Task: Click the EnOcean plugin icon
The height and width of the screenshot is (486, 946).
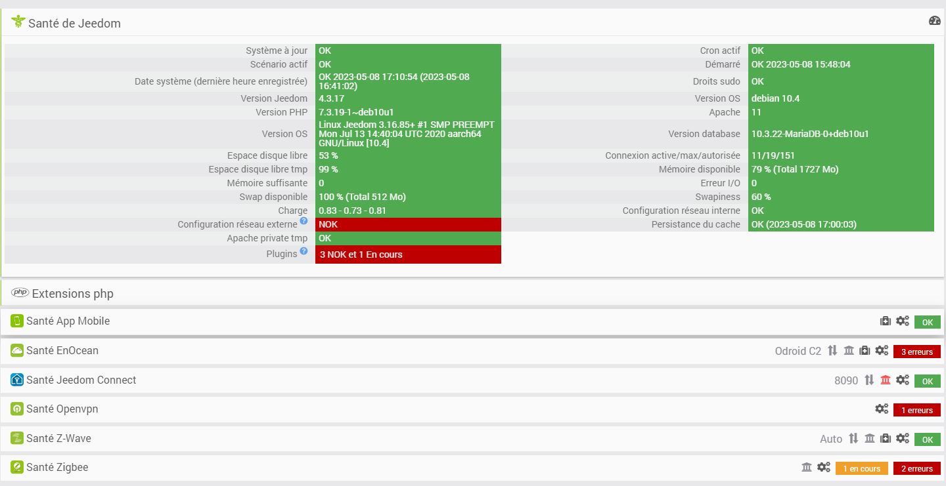Action: click(17, 351)
